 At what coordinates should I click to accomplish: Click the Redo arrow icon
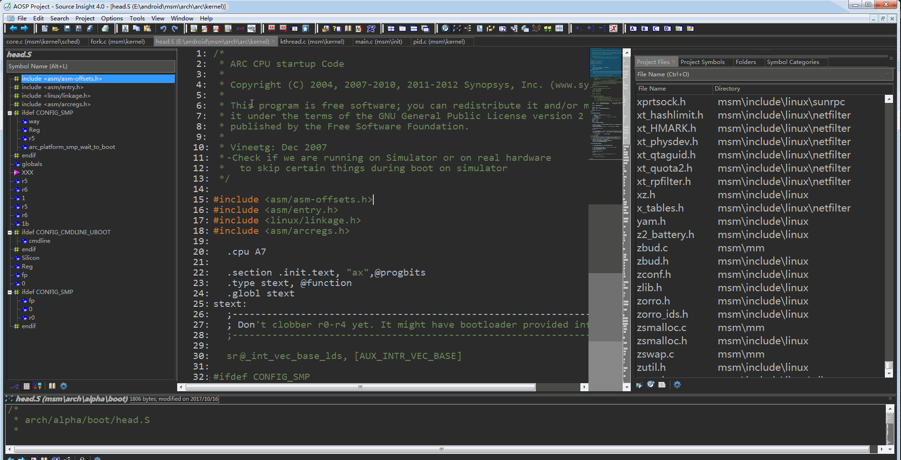(174, 28)
